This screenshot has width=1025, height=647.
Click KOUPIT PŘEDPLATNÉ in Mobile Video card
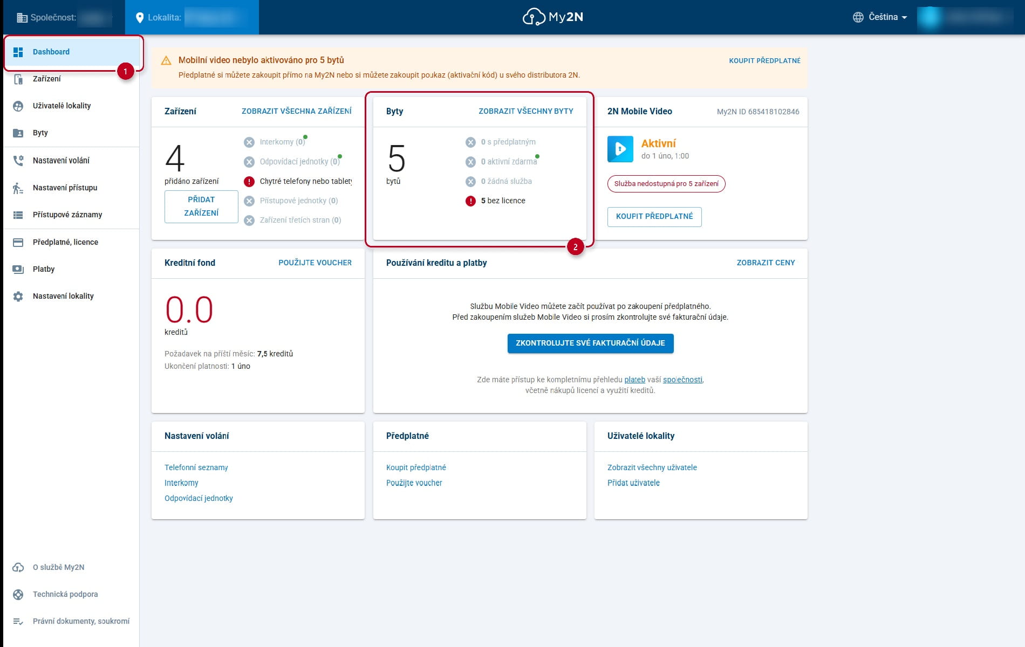654,217
